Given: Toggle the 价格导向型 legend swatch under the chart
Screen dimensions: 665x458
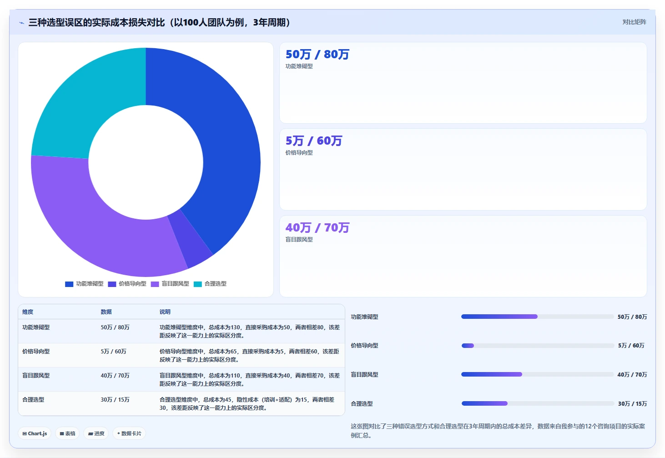Looking at the screenshot, I should (112, 284).
